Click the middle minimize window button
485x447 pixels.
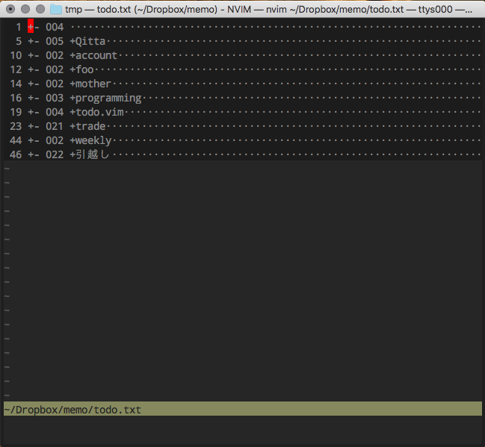[25, 9]
